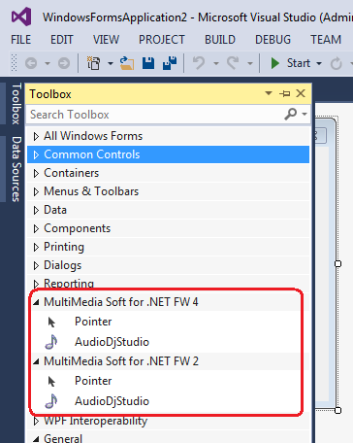
Task: Open the Toolbox window position dropdown arrow
Action: [269, 93]
